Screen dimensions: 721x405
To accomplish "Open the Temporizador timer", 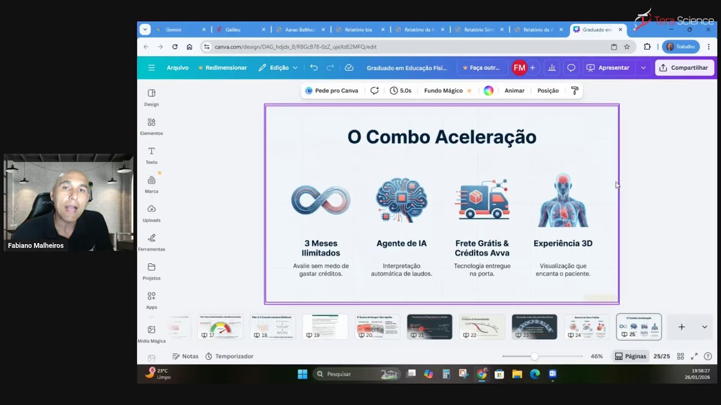I will click(x=229, y=356).
